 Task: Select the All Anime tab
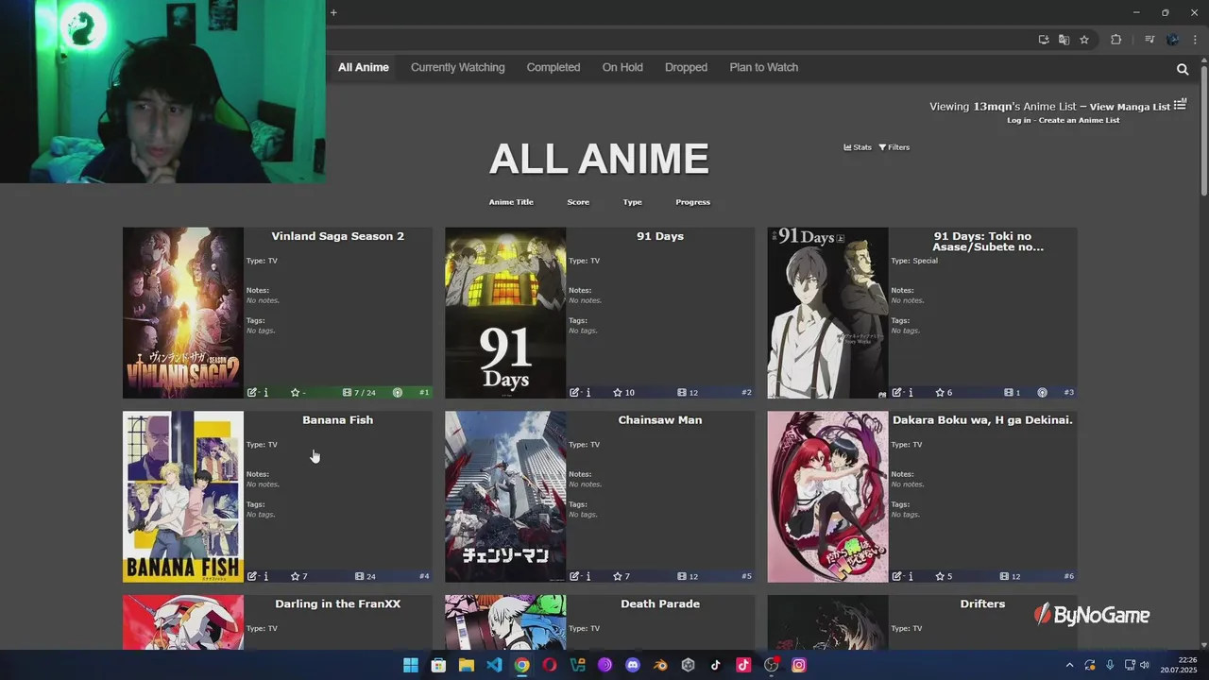tap(364, 67)
